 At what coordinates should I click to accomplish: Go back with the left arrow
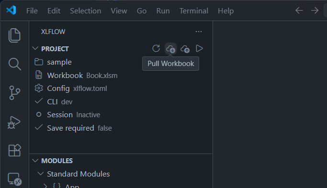click(299, 11)
